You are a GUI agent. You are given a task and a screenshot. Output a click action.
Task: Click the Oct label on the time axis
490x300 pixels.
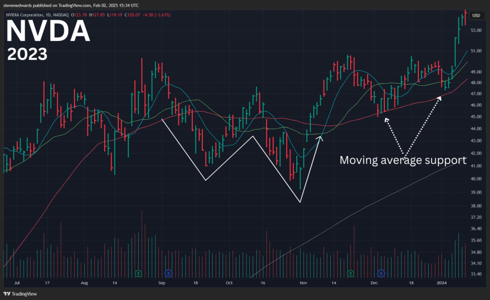[x=229, y=283]
